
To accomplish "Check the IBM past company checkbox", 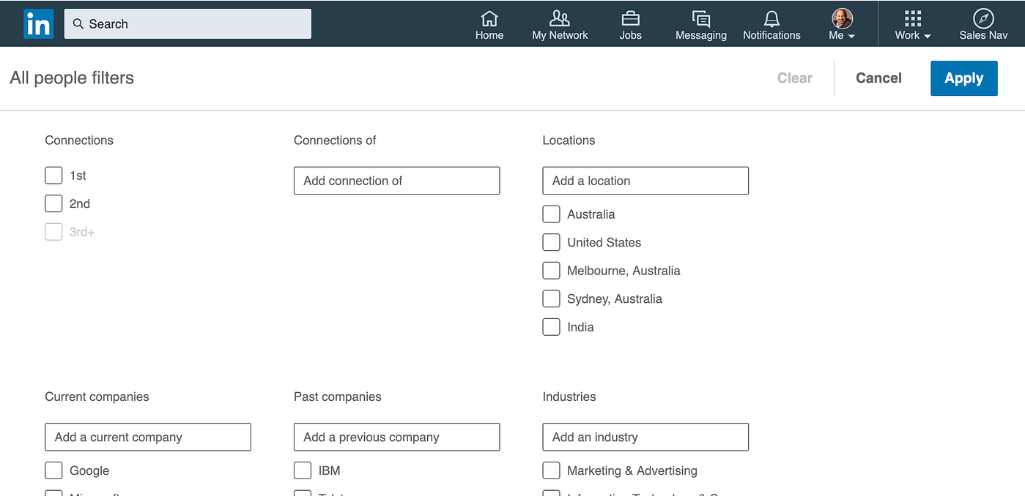I will coord(303,470).
